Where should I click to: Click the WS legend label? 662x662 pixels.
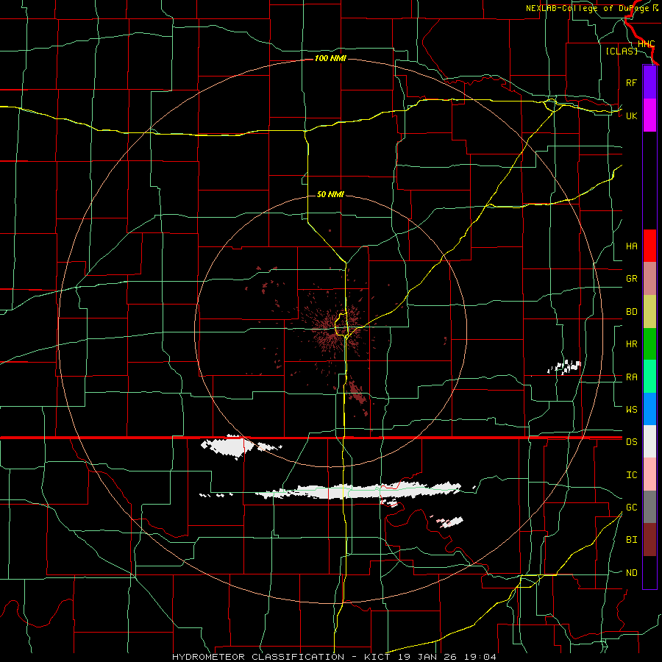tap(631, 409)
